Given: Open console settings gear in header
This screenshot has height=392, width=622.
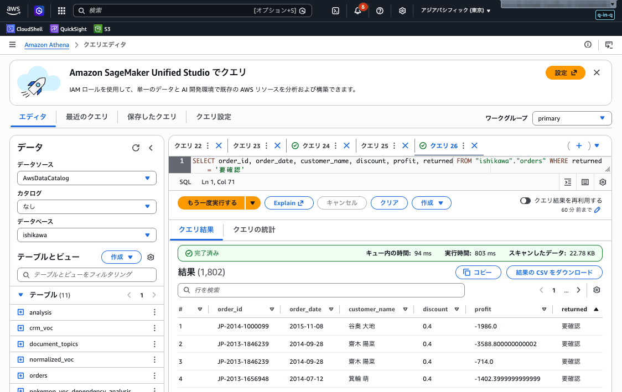Looking at the screenshot, I should click(402, 11).
